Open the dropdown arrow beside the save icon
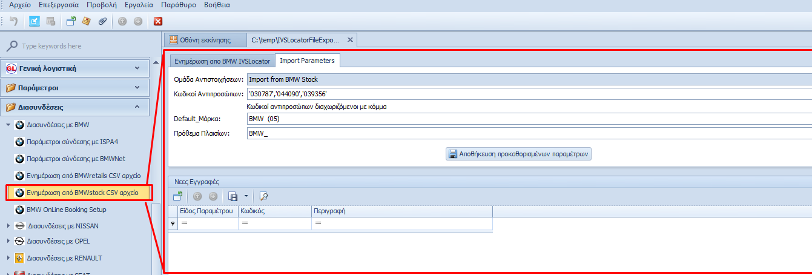 point(246,196)
